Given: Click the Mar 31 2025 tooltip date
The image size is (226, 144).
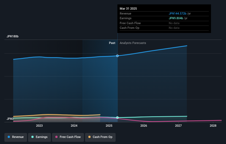Looking at the screenshot, I should click(128, 9).
